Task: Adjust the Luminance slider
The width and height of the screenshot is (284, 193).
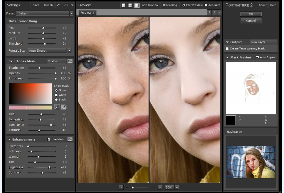Action: pyautogui.click(x=51, y=125)
